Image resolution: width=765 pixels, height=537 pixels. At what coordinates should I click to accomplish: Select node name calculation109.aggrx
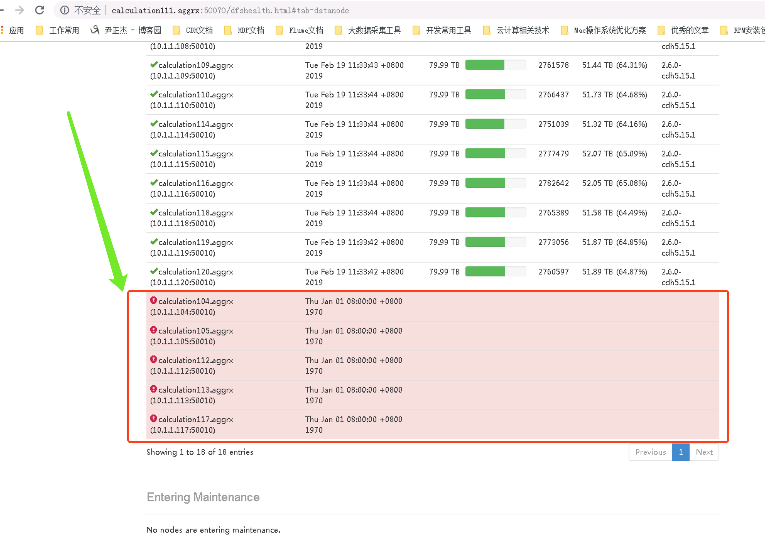point(196,65)
